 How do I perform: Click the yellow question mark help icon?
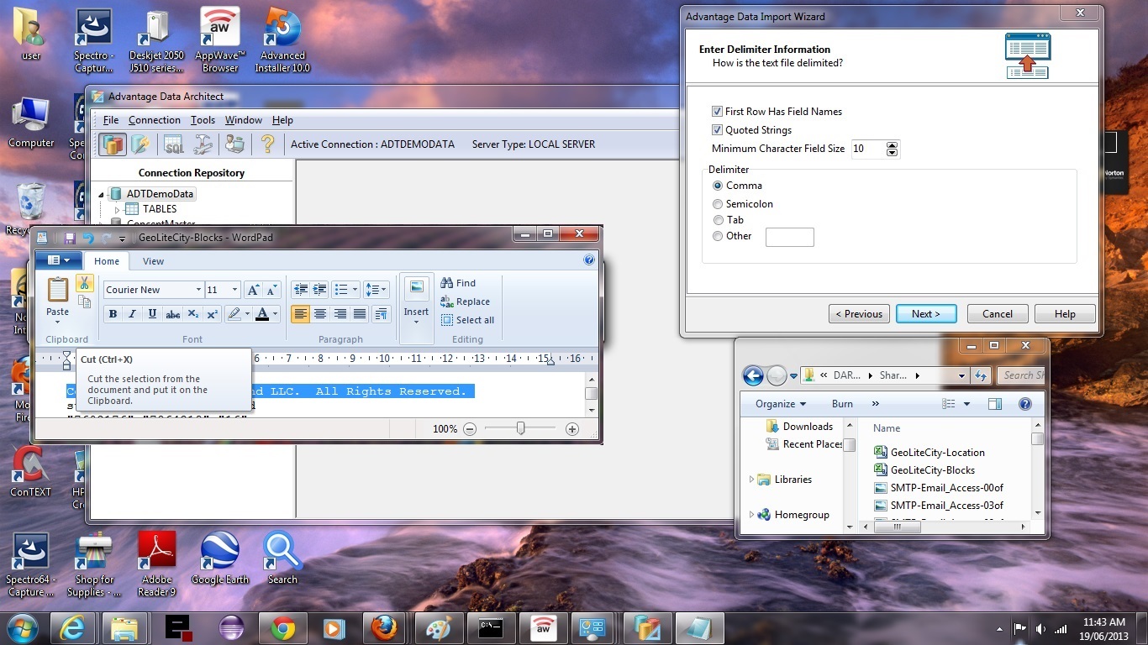(x=267, y=144)
